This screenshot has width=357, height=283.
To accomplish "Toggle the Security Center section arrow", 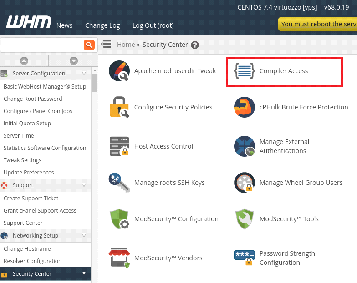I will click(x=84, y=273).
